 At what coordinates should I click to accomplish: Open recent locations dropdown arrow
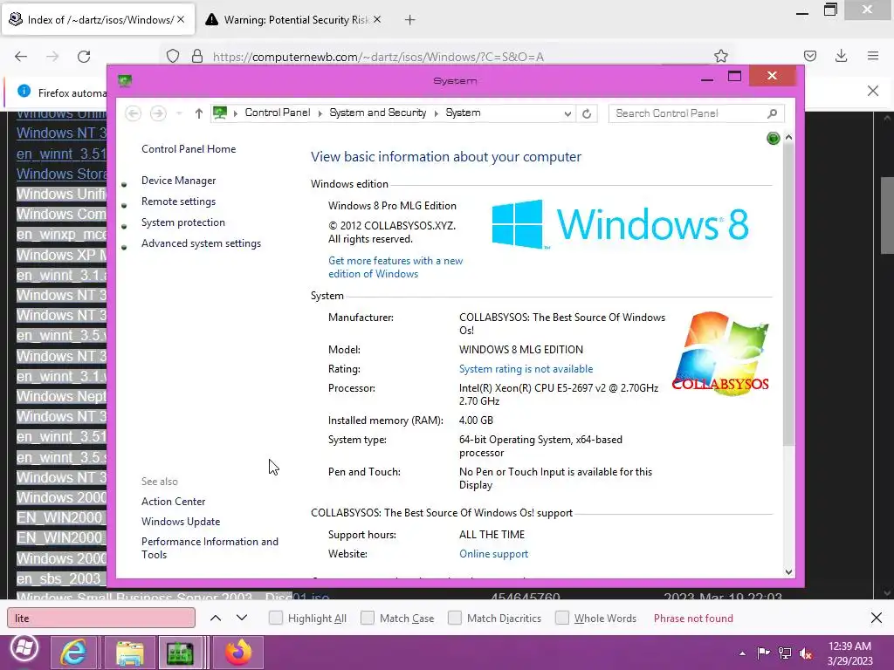pyautogui.click(x=179, y=113)
